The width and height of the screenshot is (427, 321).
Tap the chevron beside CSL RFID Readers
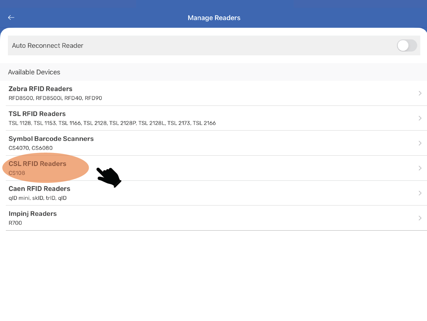click(x=420, y=168)
